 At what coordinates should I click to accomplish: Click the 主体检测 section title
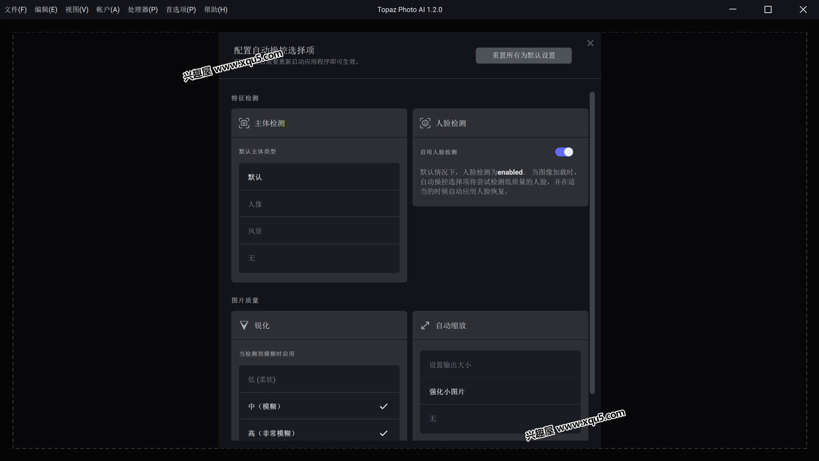coord(269,123)
